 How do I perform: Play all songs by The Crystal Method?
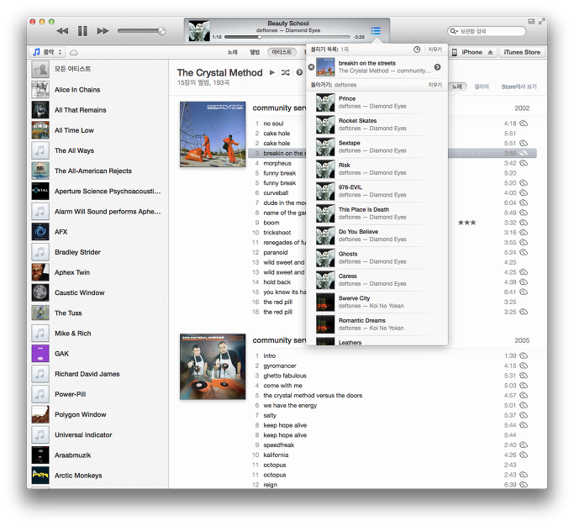click(x=272, y=72)
